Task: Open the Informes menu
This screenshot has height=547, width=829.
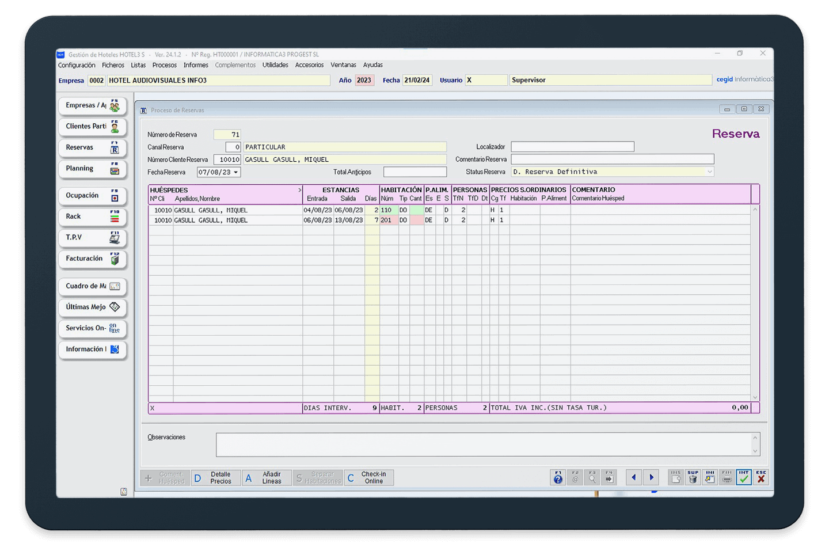Action: (x=196, y=65)
